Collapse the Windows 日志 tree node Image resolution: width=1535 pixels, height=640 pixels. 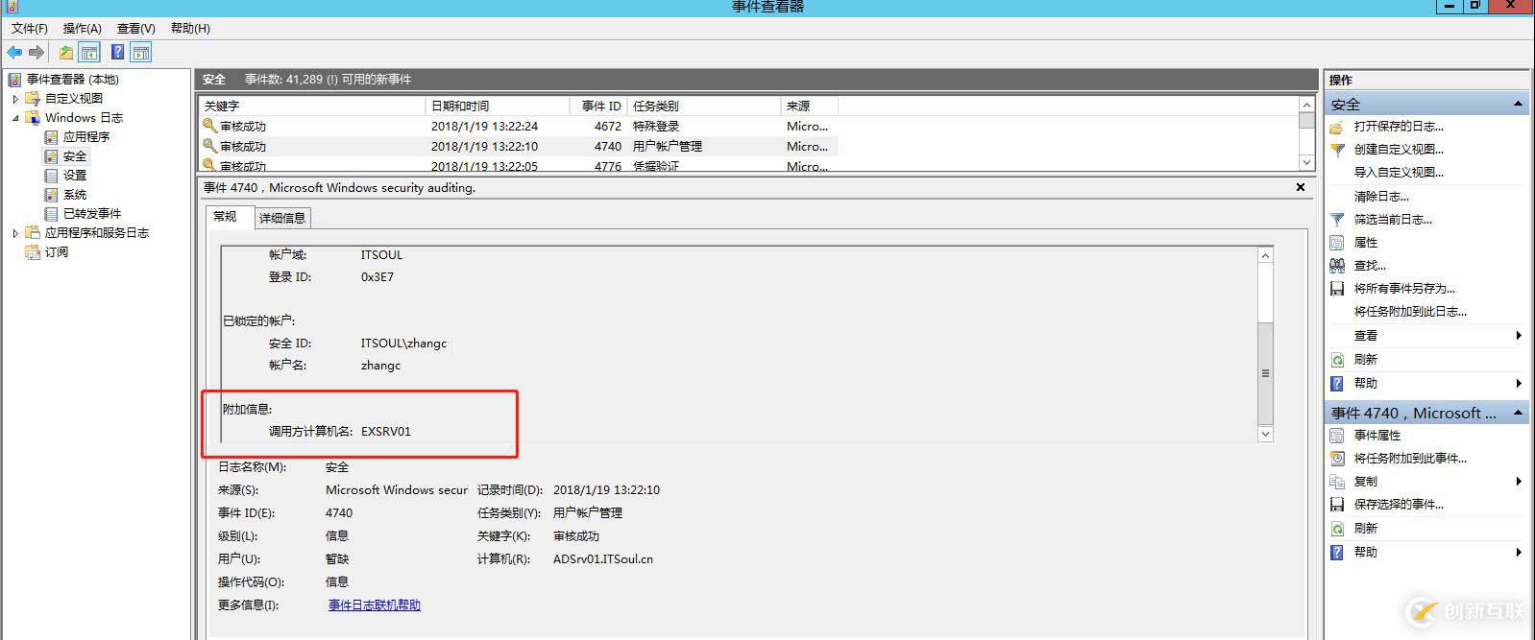[15, 118]
